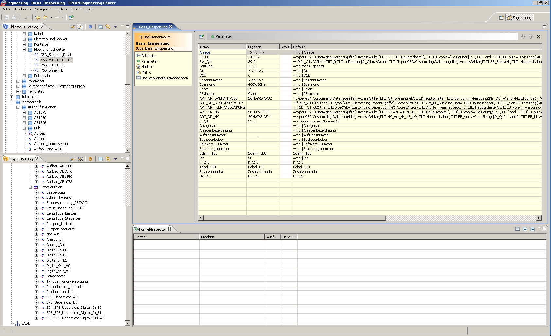Click the green pencil icon left of Parameter header
Image resolution: width=551 pixels, height=336 pixels.
pyautogui.click(x=201, y=36)
